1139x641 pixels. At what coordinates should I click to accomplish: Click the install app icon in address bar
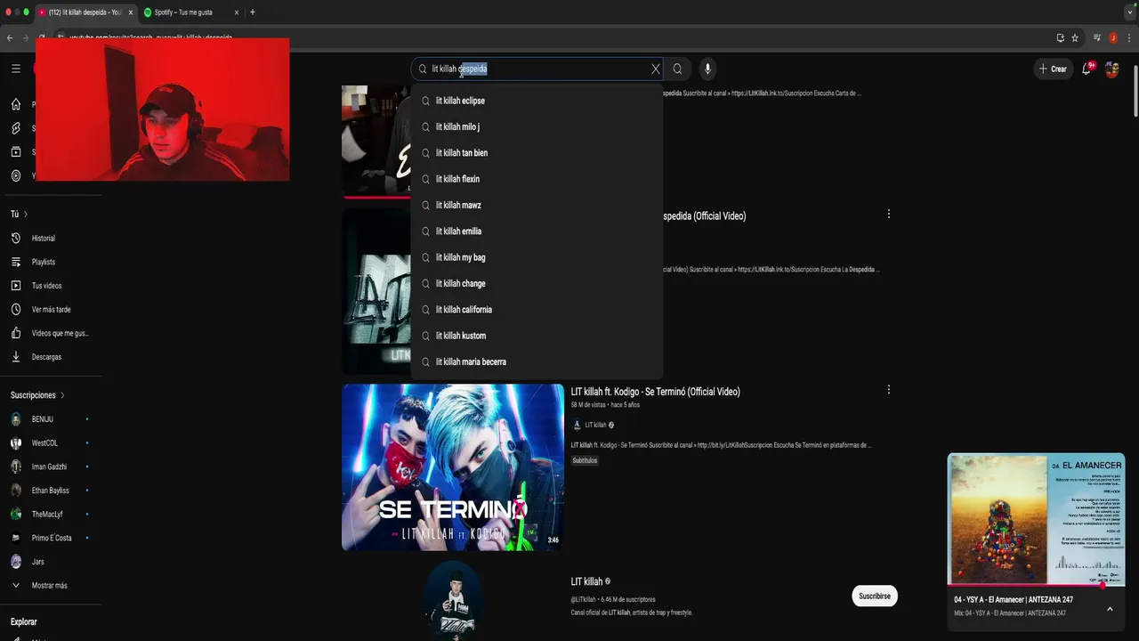click(1060, 38)
